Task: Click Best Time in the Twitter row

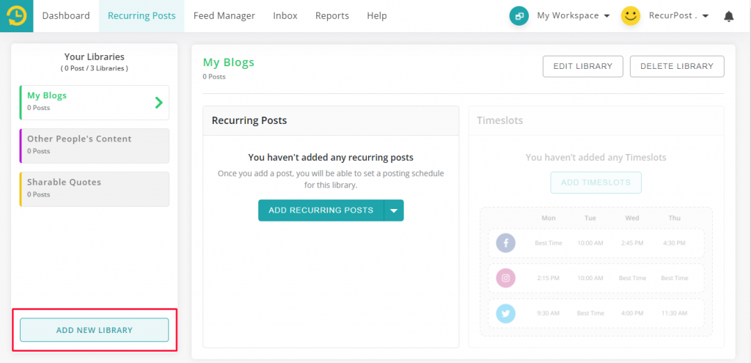Action: click(590, 313)
